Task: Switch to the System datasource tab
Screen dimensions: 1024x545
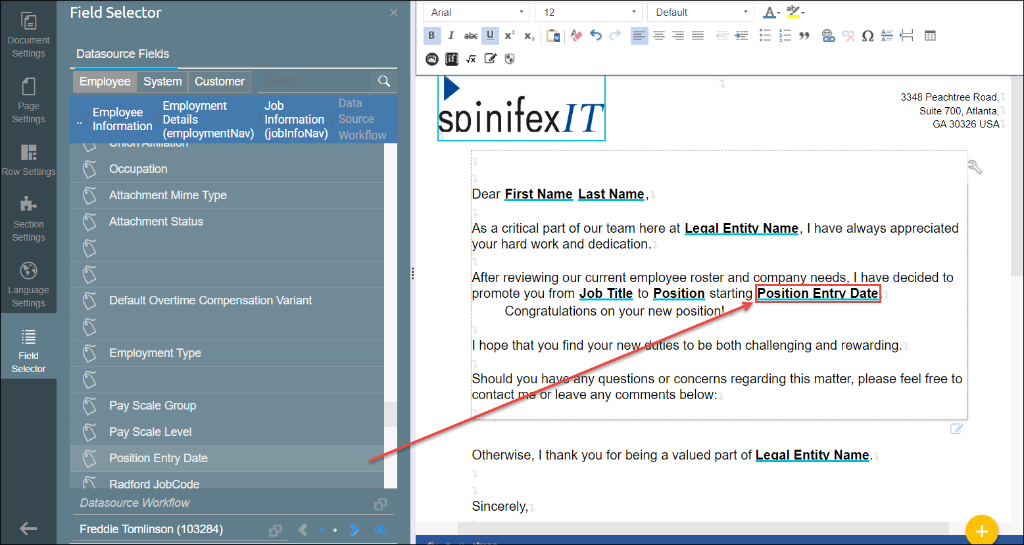Action: [162, 82]
